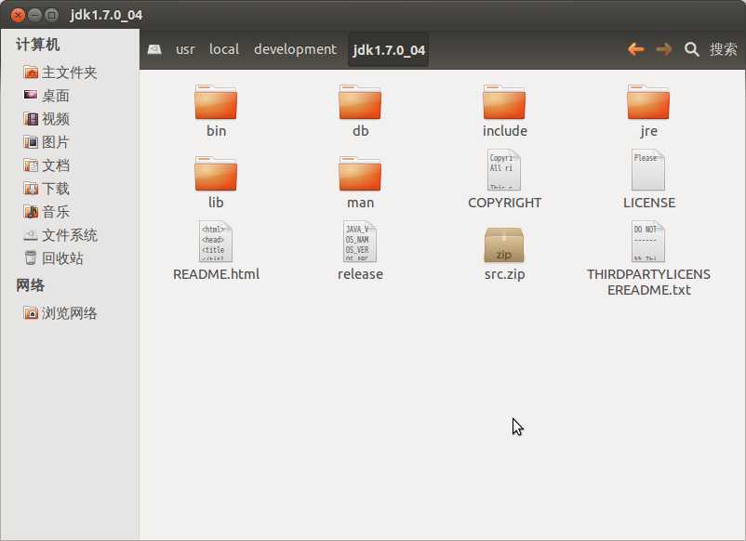Open 回收站 in the sidebar
746x541 pixels.
pyautogui.click(x=62, y=258)
